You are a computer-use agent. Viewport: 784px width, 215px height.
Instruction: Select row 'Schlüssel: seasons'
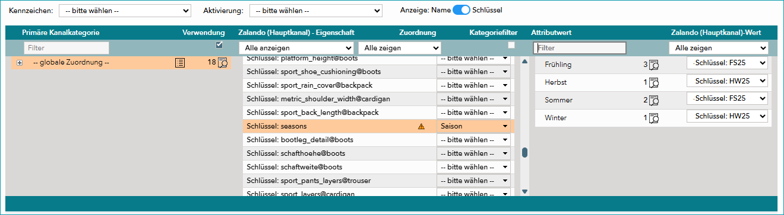[x=379, y=126]
